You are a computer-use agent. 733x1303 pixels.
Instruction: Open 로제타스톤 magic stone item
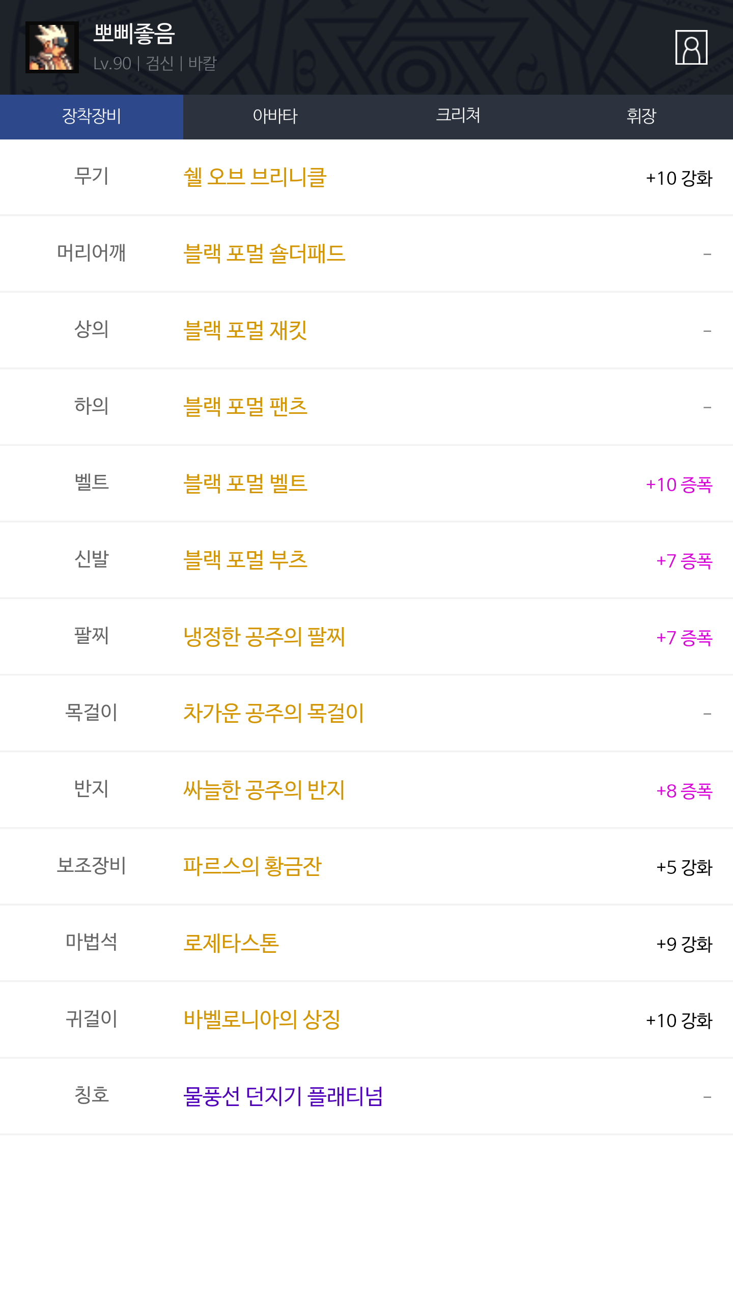(x=231, y=943)
